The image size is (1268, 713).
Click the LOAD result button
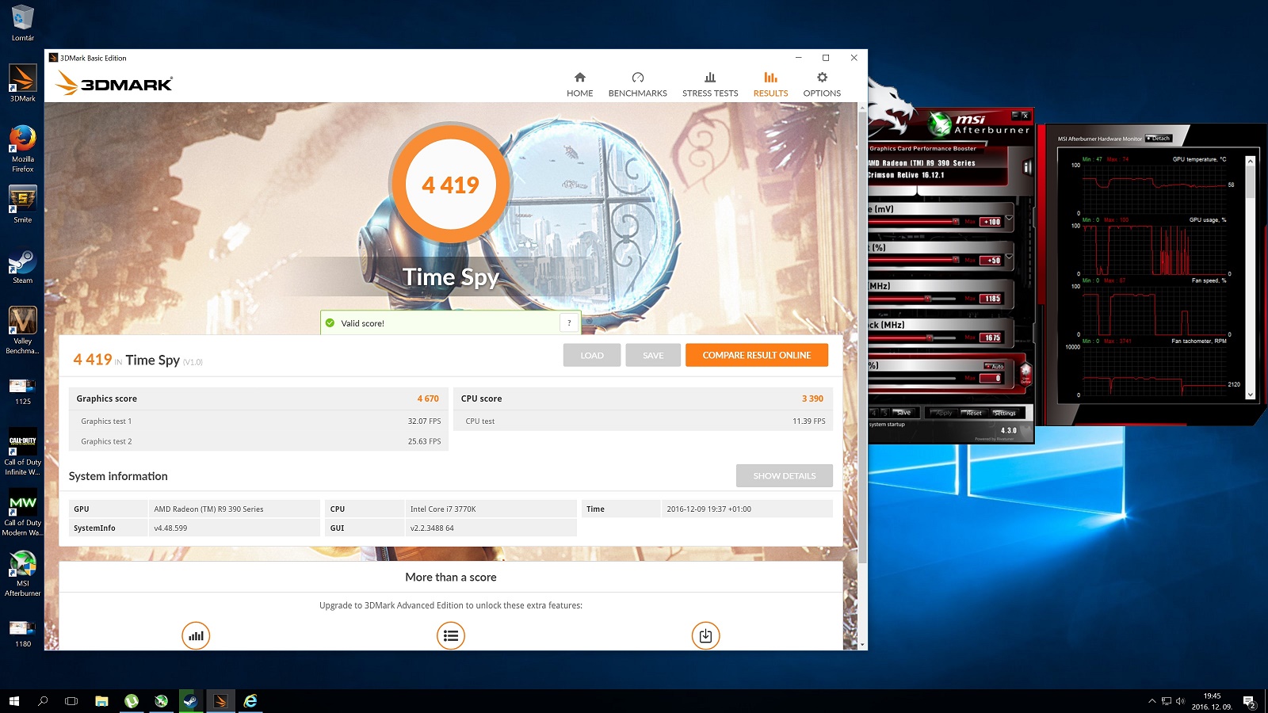click(x=592, y=355)
